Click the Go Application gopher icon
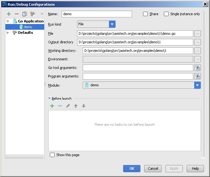The width and height of the screenshot is (210, 177). (15, 21)
